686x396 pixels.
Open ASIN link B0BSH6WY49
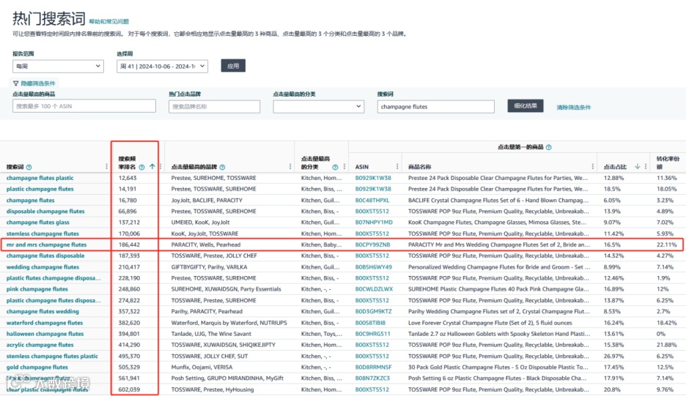pyautogui.click(x=374, y=267)
